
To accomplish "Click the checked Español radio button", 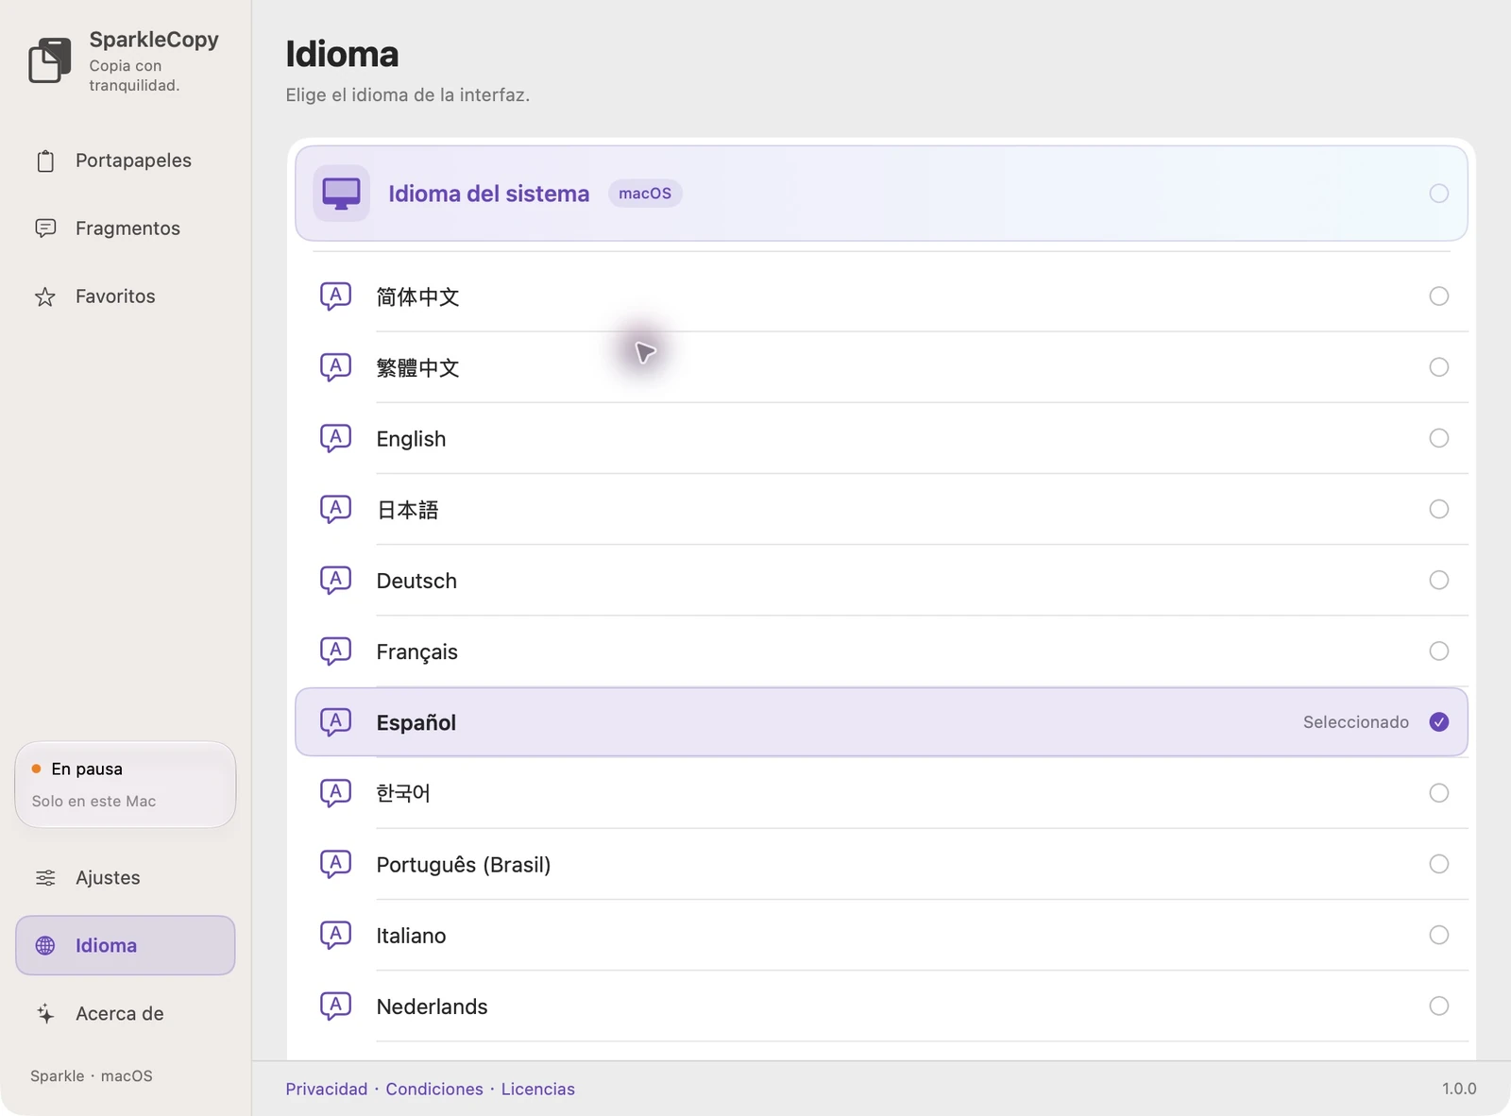I will click(1439, 722).
